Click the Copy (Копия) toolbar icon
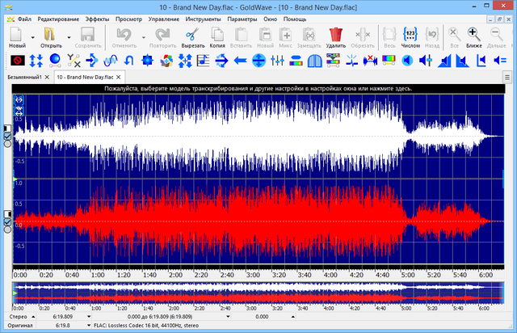 coord(216,35)
